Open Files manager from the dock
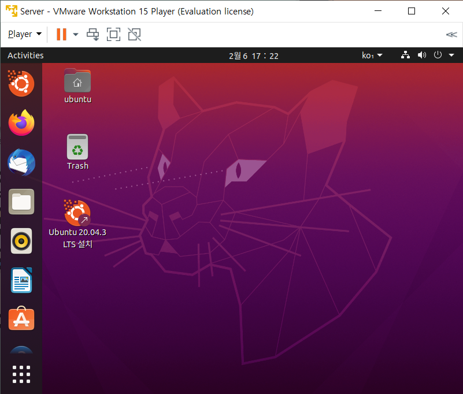463x394 pixels. [21, 202]
